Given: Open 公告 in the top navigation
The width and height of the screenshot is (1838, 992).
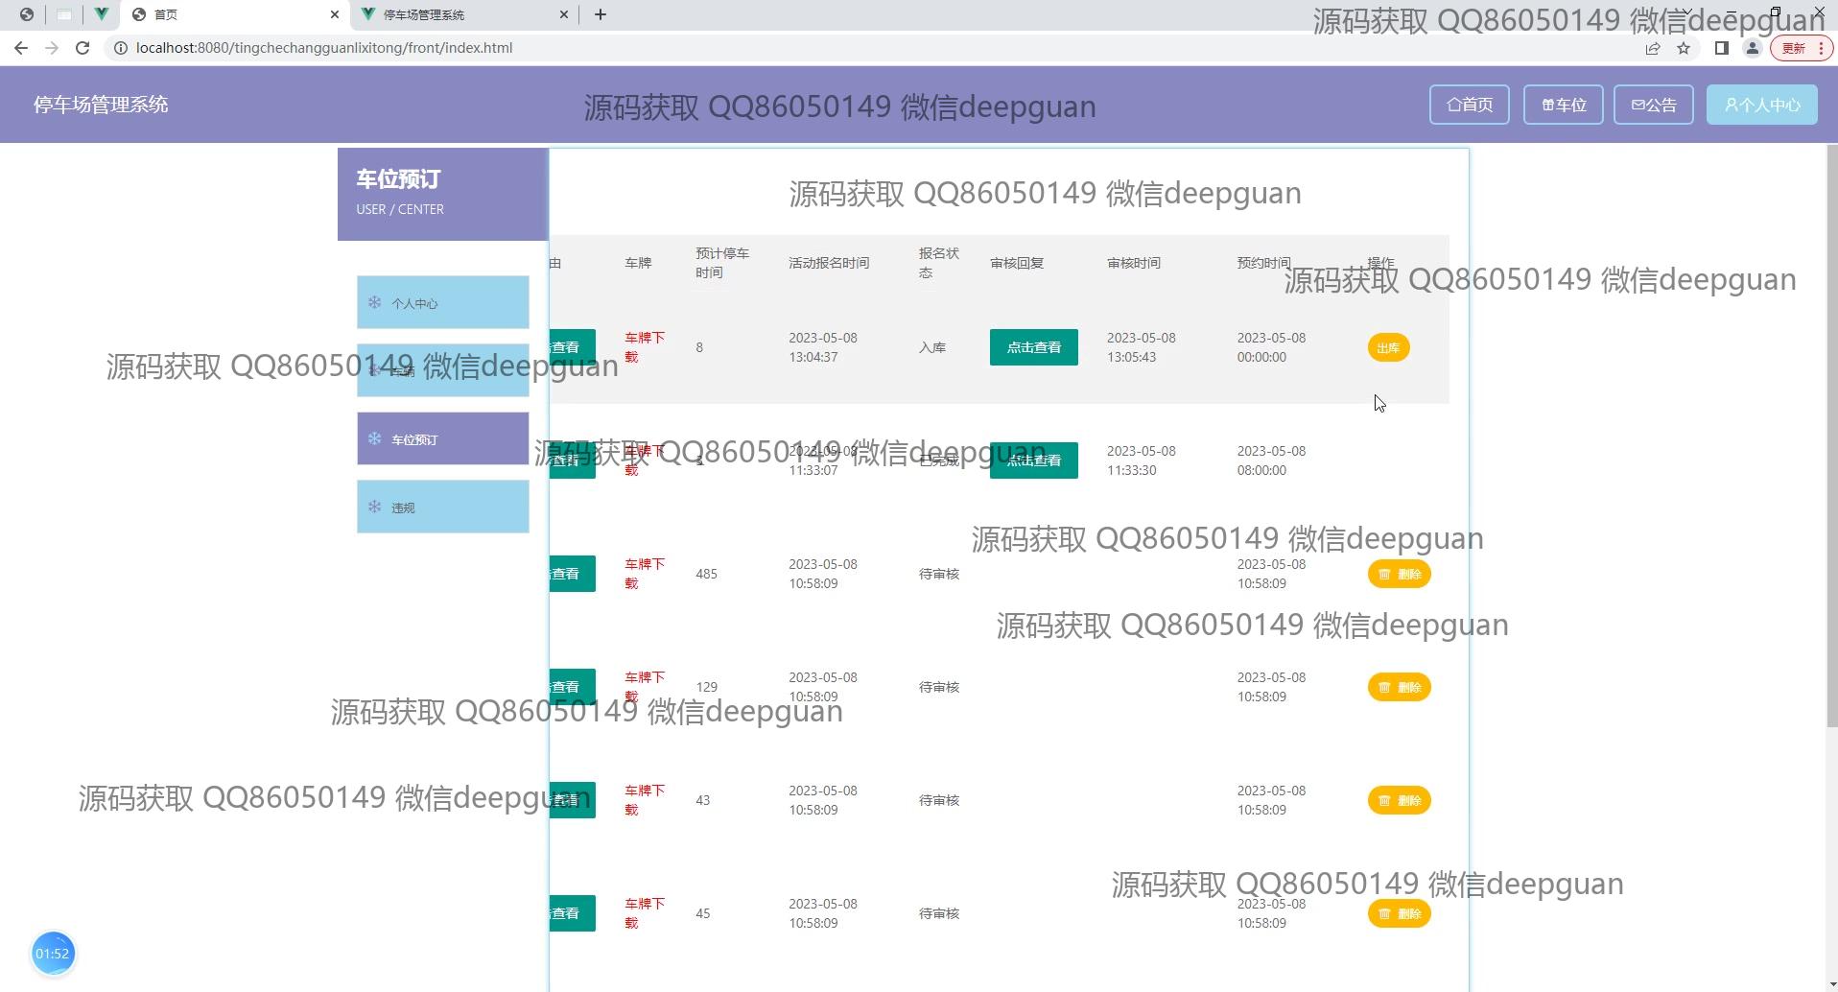Looking at the screenshot, I should point(1653,105).
